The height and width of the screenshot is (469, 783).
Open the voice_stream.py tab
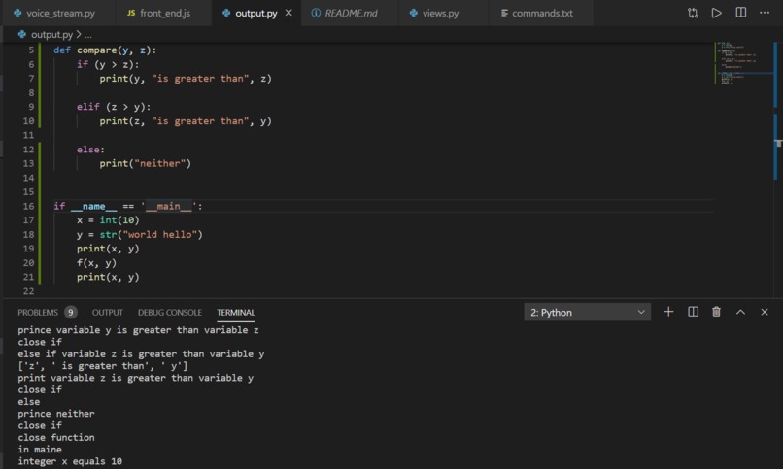tap(55, 13)
